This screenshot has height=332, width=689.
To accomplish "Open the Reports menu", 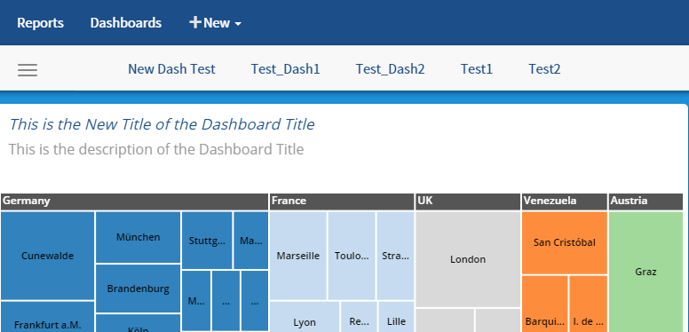I will point(40,23).
